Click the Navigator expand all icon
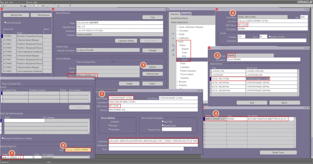Image resolution: width=313 pixels, height=164 pixels. [x=173, y=50]
